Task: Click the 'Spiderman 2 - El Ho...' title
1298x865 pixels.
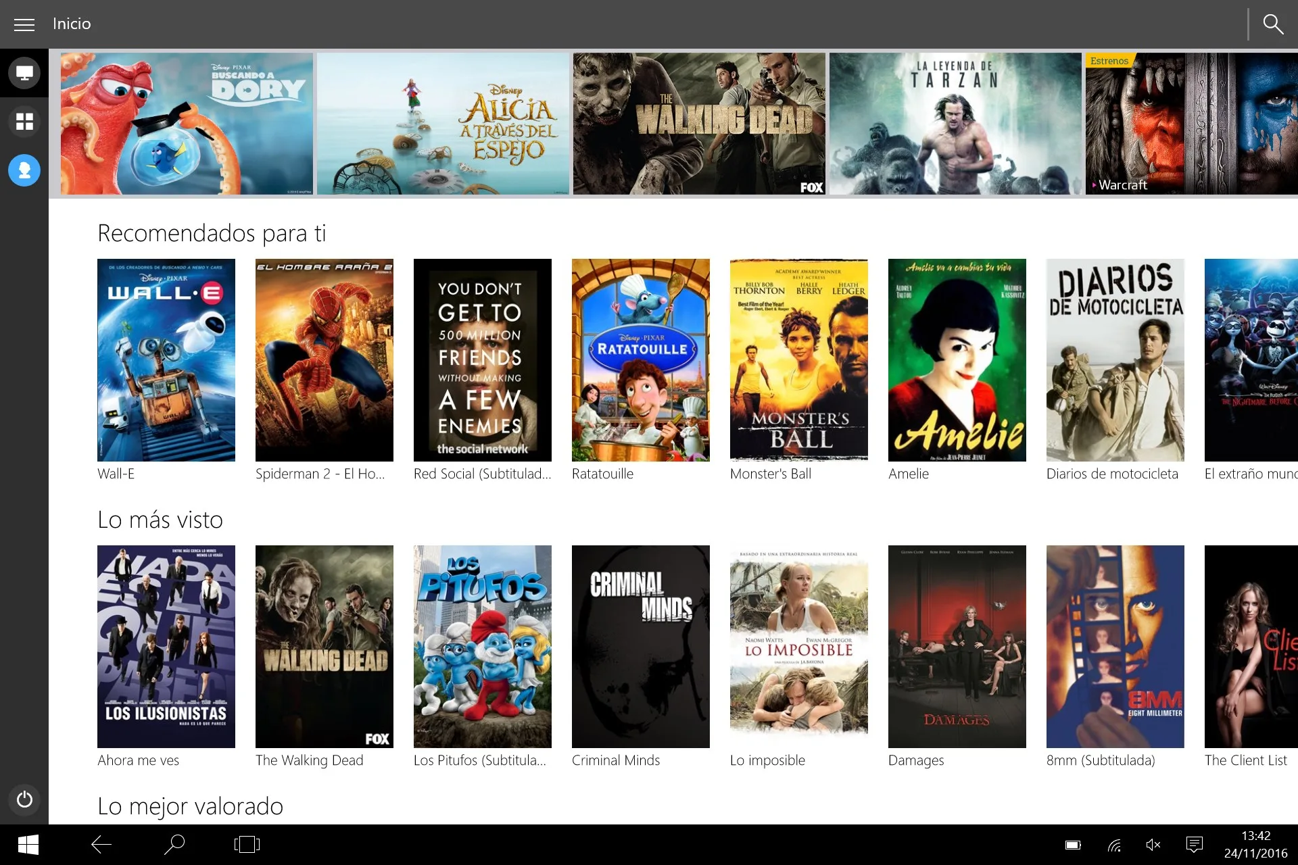Action: point(320,474)
